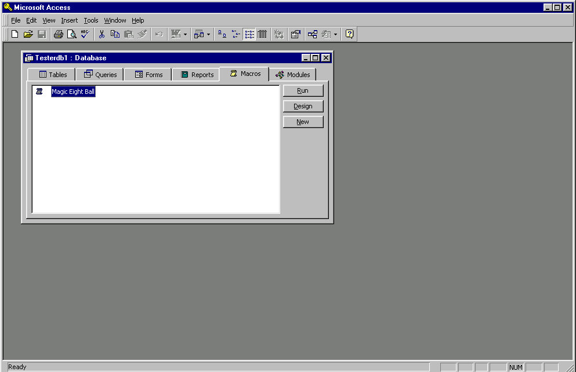Click the OfficeLinks toolbar icon
The height and width of the screenshot is (372, 576).
coord(176,34)
